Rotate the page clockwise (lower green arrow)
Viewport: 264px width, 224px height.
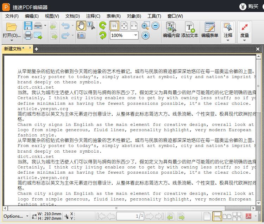(x=103, y=36)
